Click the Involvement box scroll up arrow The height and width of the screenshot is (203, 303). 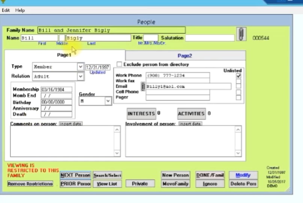coord(238,129)
